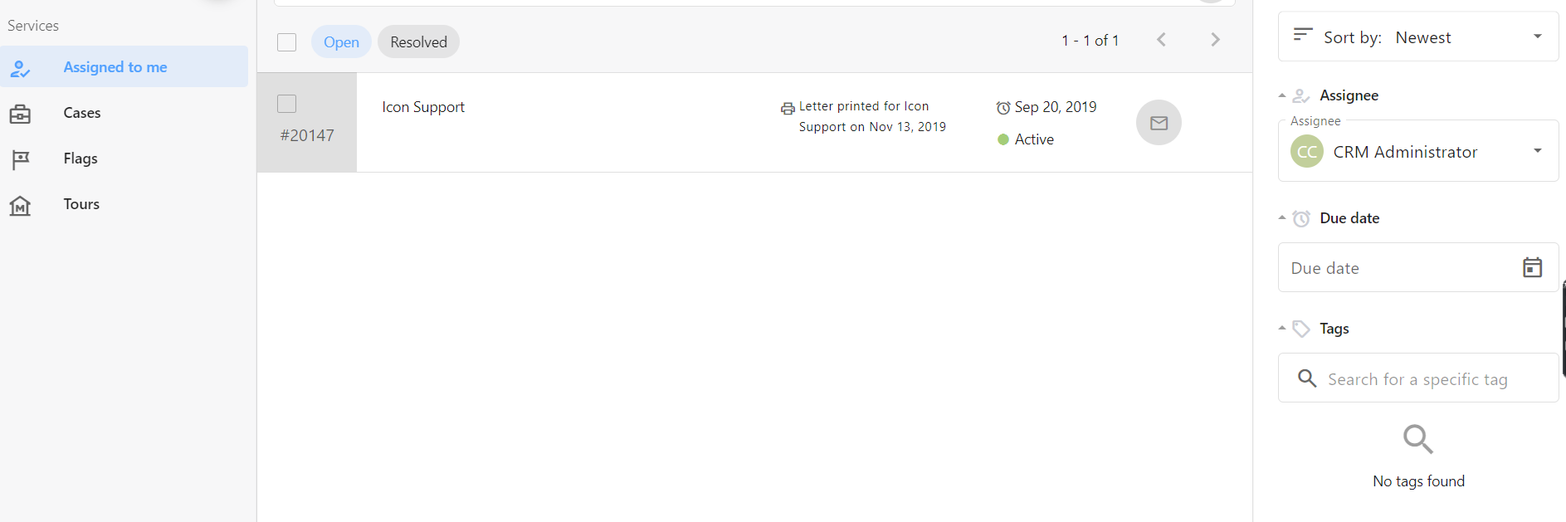Open the CRM Administrator assignee dropdown
Screen dimensions: 1566x522
(x=1537, y=151)
